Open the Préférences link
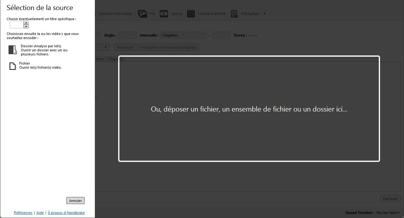Screen dimensions: 404x218 (x=23, y=213)
